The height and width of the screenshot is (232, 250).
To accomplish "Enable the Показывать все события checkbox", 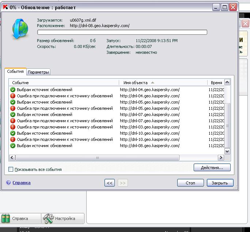I will click(11, 169).
